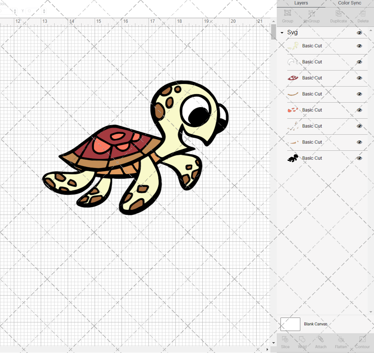Image resolution: width=374 pixels, height=353 pixels.
Task: Select the brown curved rim thumbnail
Action: click(x=293, y=94)
